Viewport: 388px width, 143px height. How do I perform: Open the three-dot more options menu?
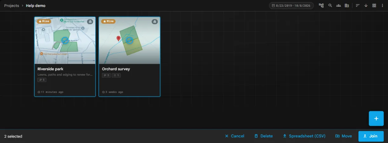[382, 6]
